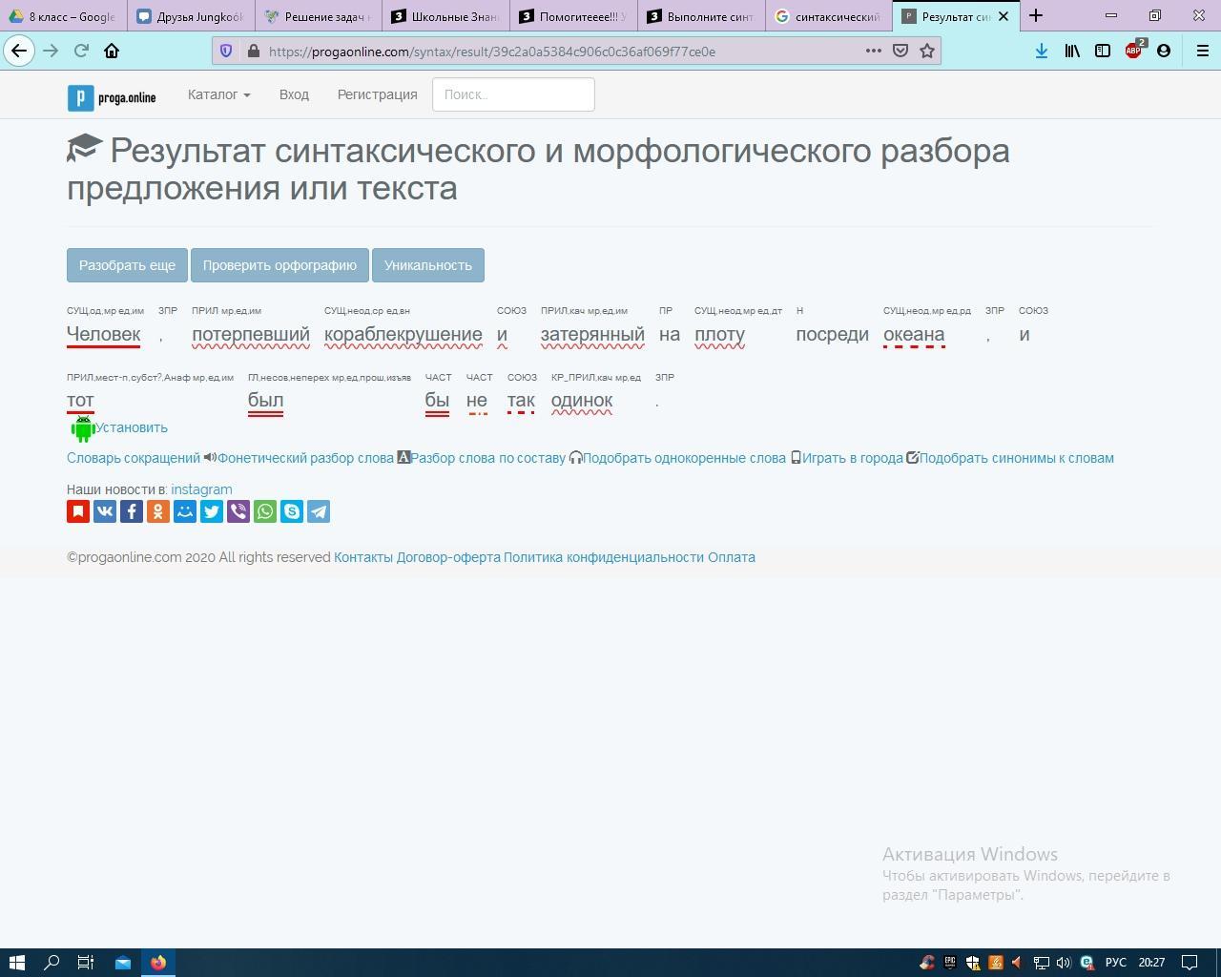The width and height of the screenshot is (1221, 977).
Task: Click the Установить link
Action: coord(132,427)
